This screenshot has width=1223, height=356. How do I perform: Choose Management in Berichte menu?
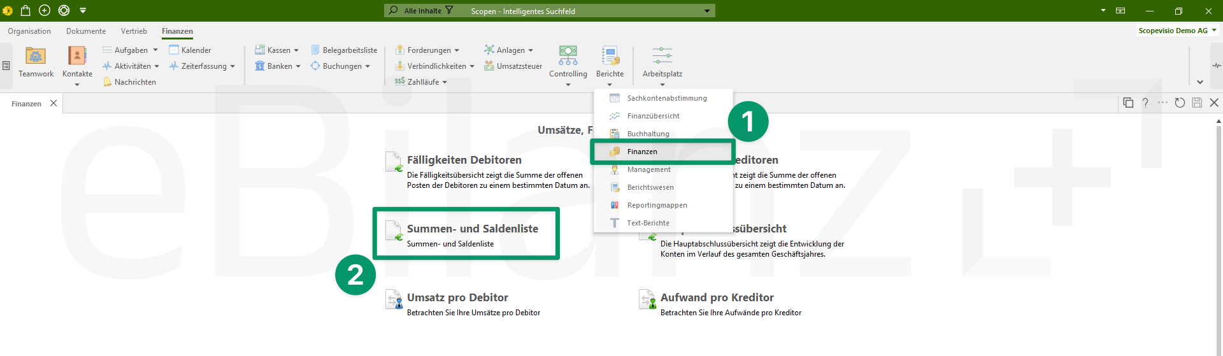[663, 169]
